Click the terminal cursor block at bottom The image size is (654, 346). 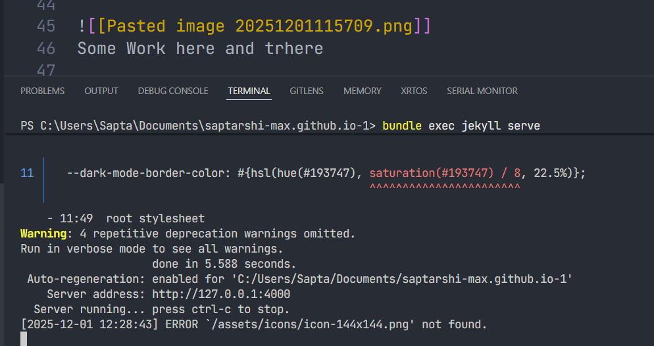(24, 338)
